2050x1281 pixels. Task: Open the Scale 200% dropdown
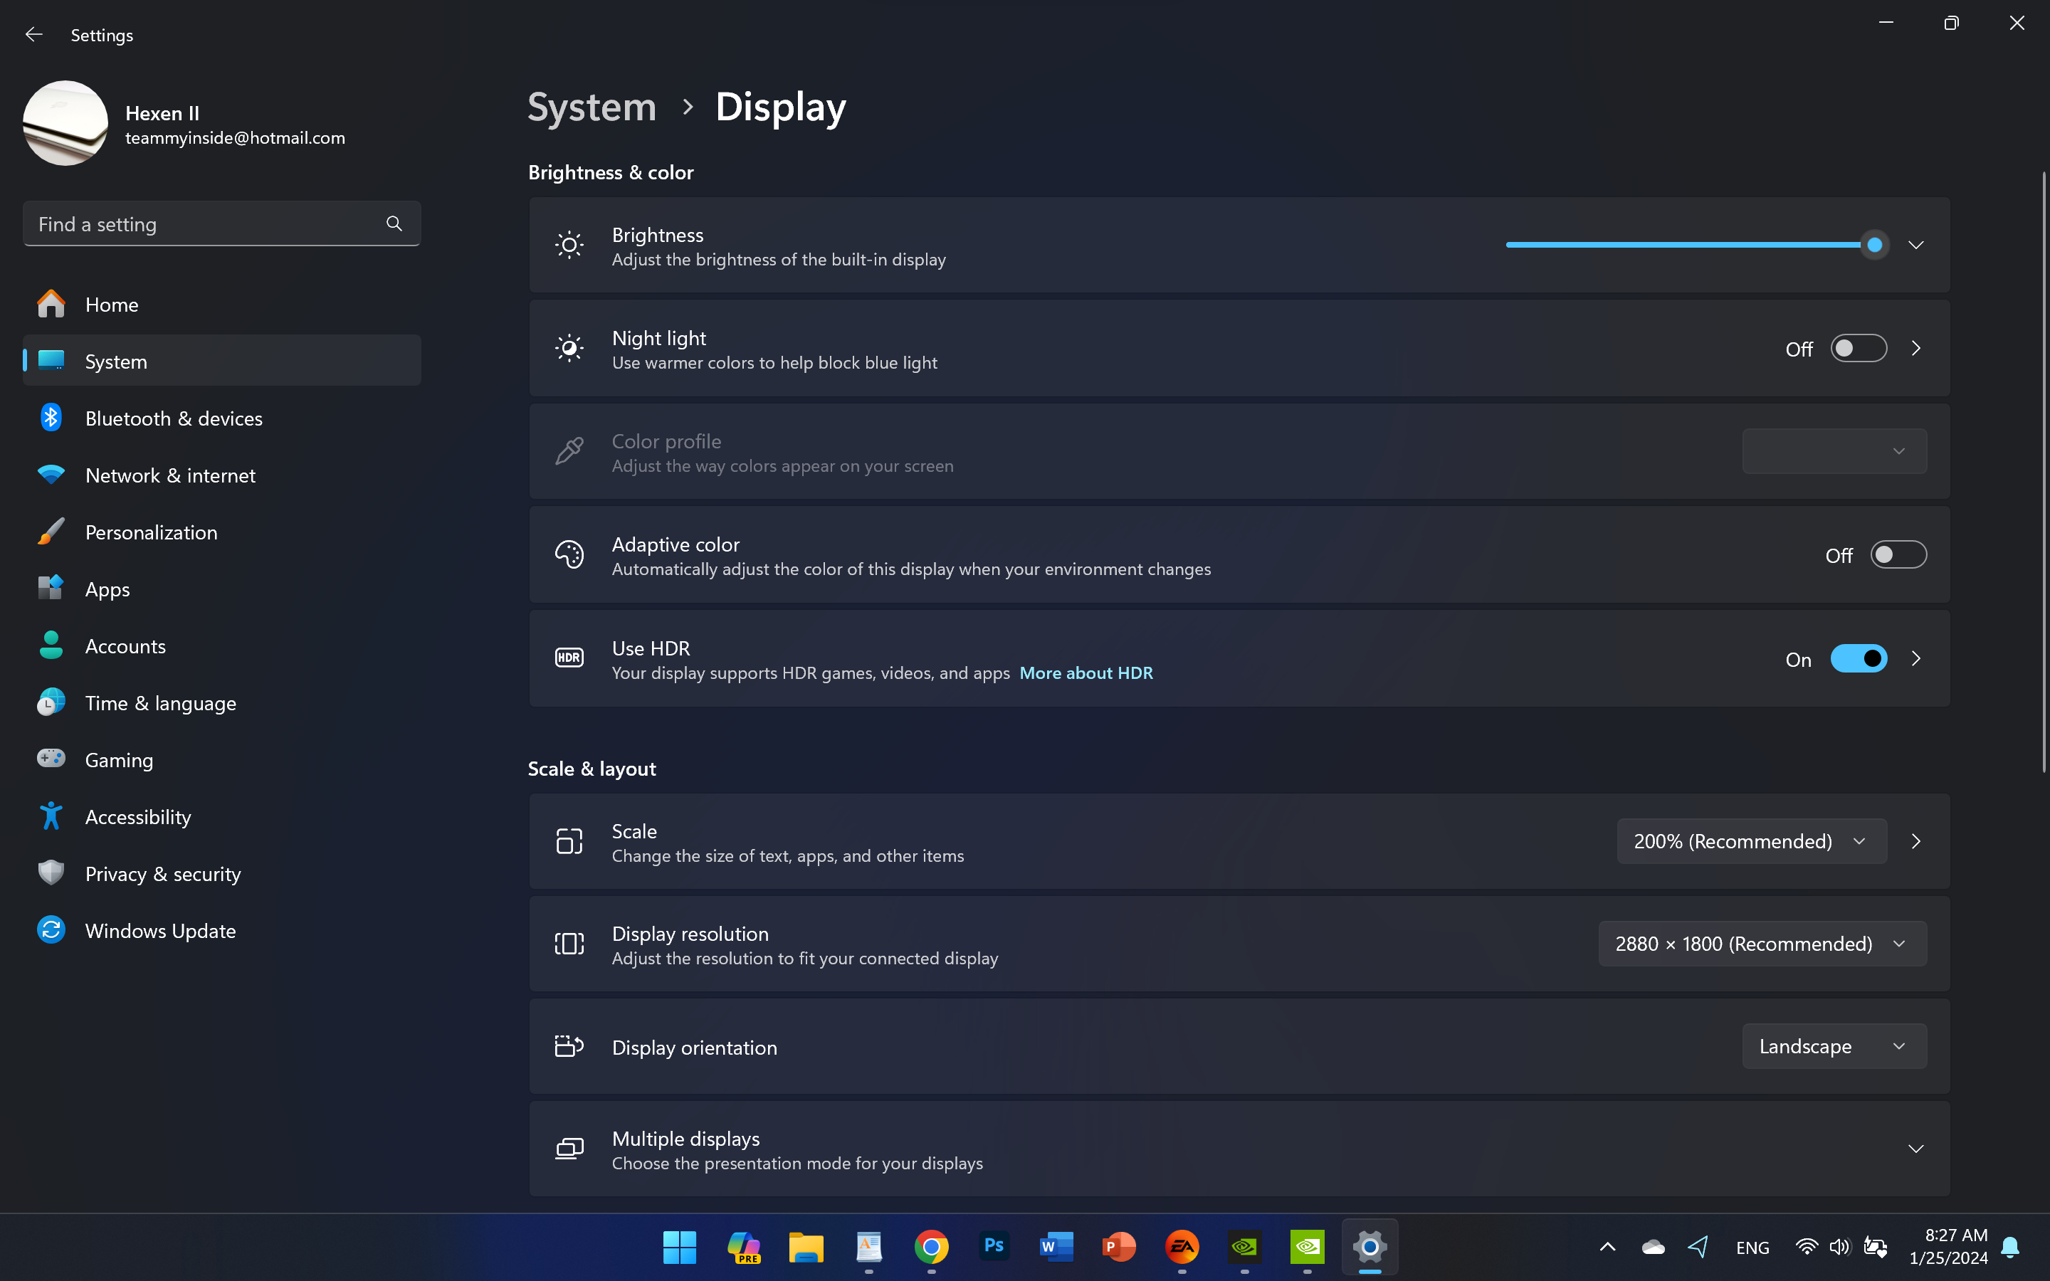coord(1750,841)
